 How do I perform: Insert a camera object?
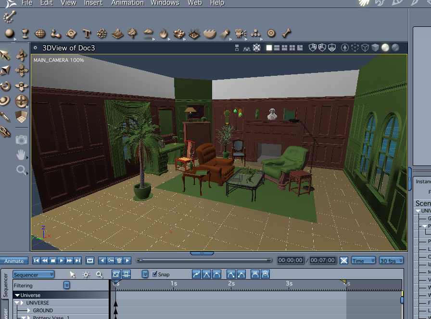241,34
